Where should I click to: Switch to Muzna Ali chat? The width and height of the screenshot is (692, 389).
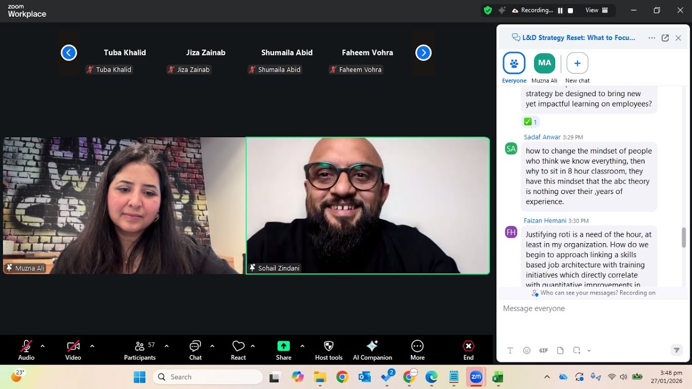(544, 64)
